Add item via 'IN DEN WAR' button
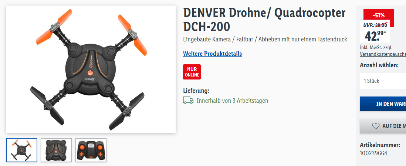 coord(383,104)
